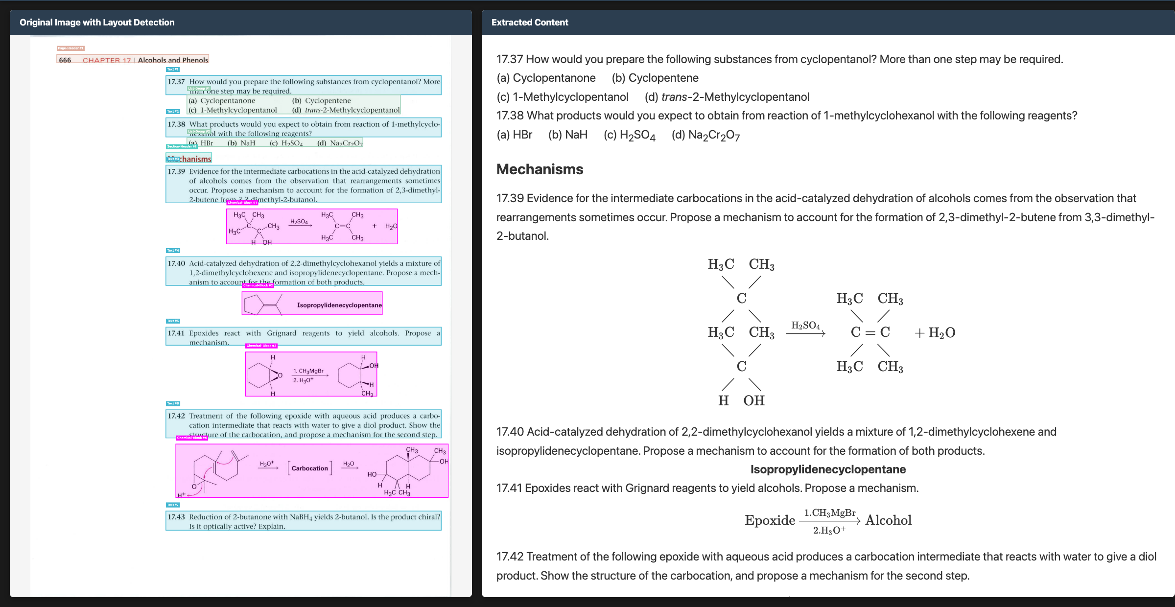Click the extracted 17.37 question text
1175x607 pixels.
point(780,59)
